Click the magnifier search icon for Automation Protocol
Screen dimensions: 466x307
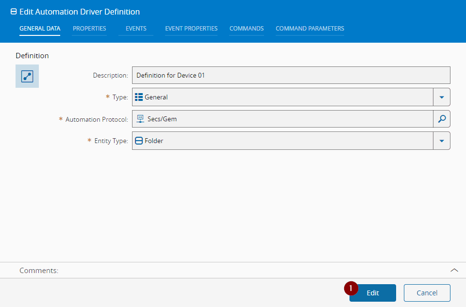(441, 119)
